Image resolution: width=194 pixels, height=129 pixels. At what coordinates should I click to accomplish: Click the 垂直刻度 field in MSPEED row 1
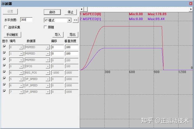pyautogui.click(x=72, y=54)
